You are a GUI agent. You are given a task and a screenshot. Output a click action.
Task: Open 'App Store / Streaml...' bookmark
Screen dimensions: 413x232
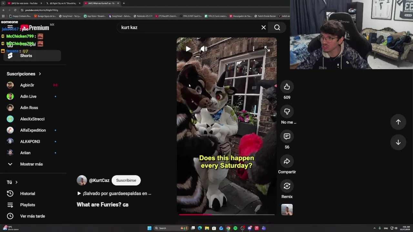click(95, 16)
